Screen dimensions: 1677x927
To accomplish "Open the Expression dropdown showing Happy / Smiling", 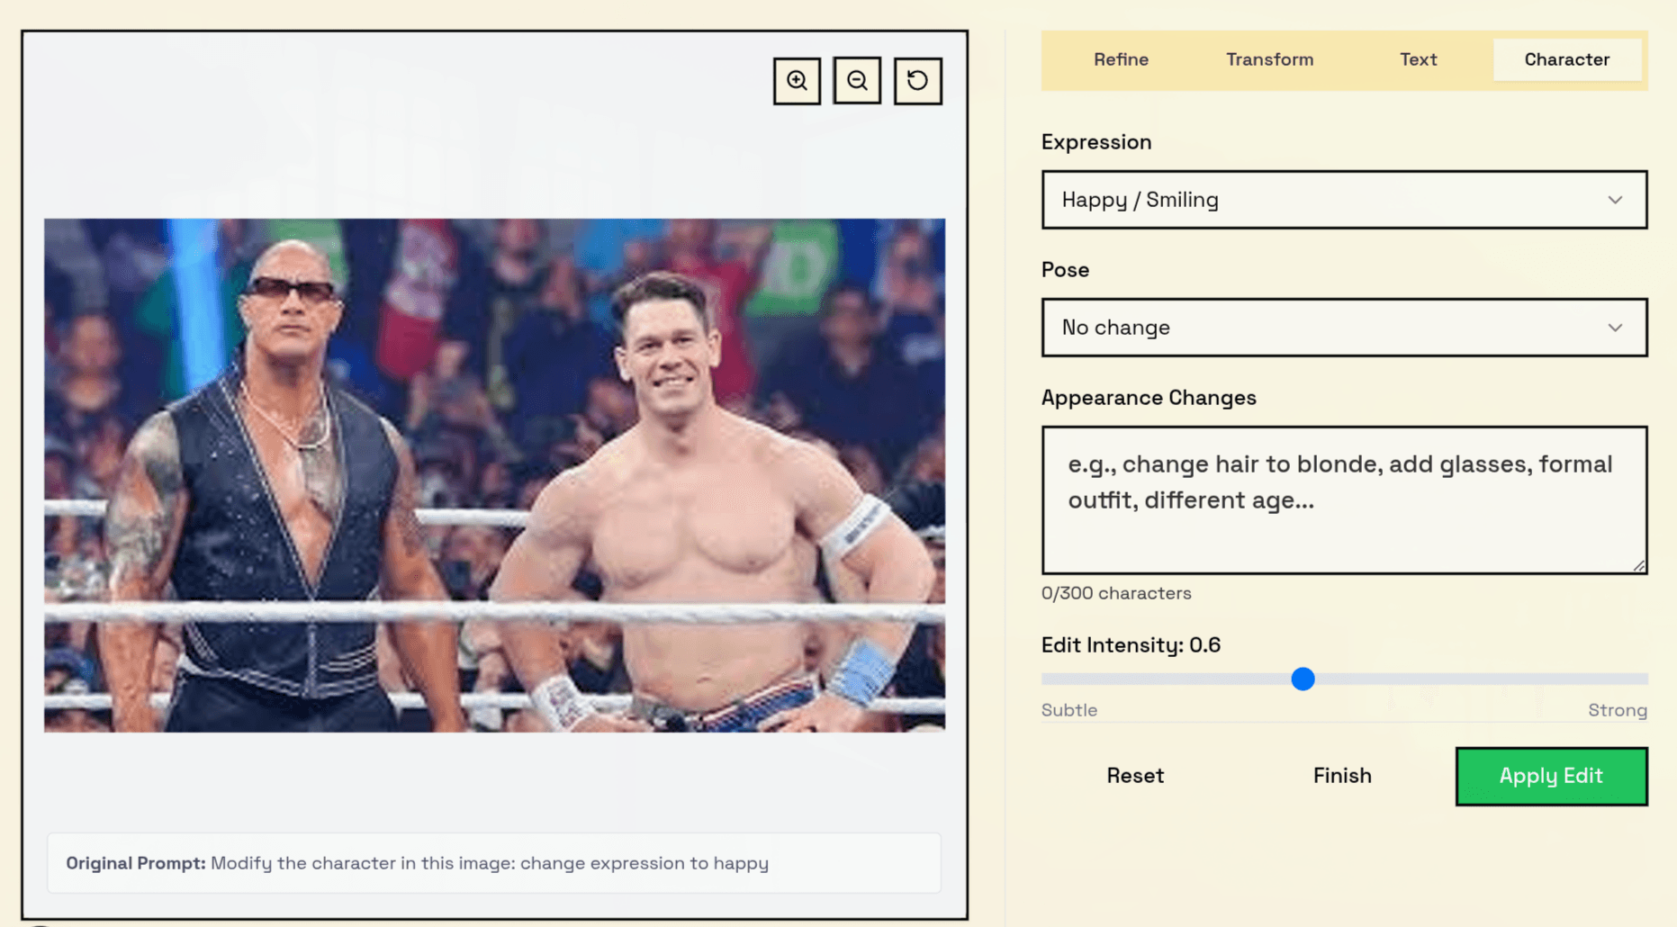I will click(x=1344, y=200).
